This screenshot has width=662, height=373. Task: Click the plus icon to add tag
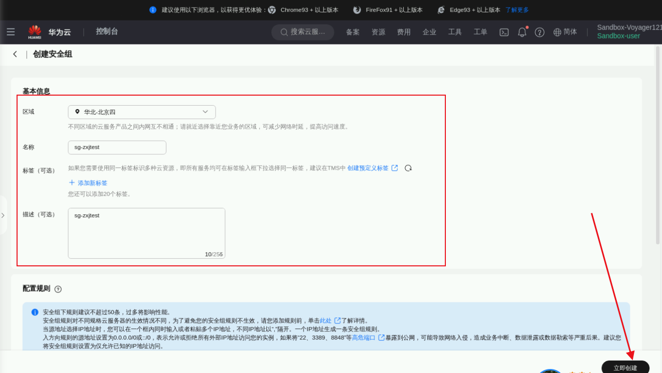point(72,183)
